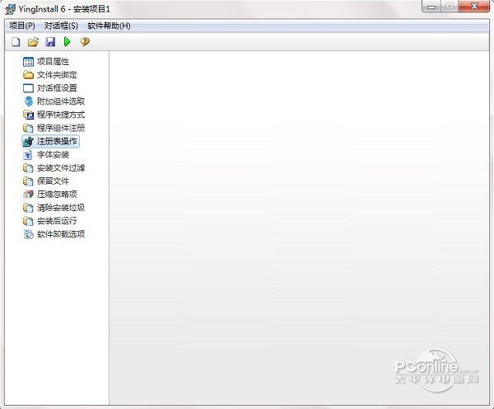Click the window icon beside 对话框设置
The height and width of the screenshot is (409, 494).
point(28,88)
